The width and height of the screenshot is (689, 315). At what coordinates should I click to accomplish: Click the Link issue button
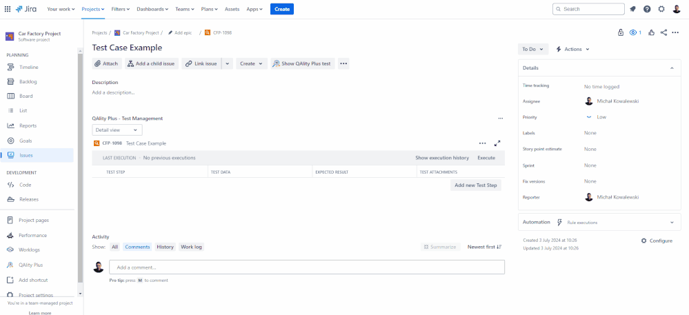tap(201, 63)
